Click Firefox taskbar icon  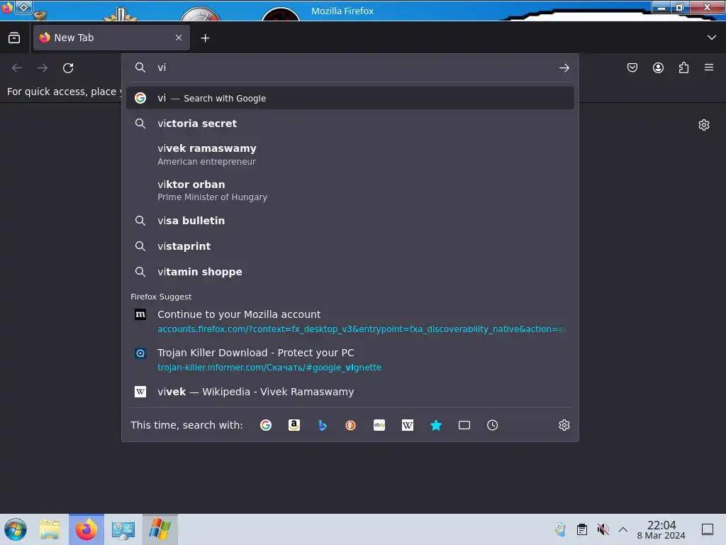click(86, 529)
